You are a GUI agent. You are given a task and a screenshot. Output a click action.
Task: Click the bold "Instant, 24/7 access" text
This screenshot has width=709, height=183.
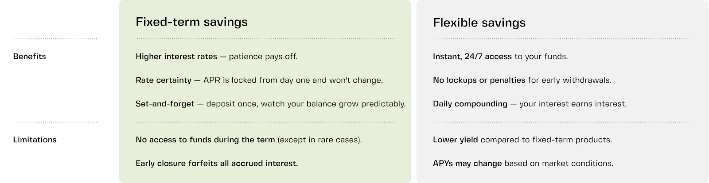pos(472,57)
